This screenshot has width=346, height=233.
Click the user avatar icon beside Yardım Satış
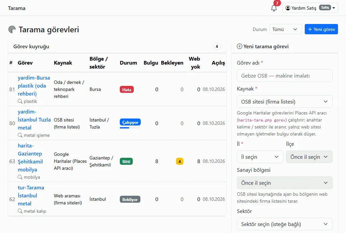click(288, 8)
